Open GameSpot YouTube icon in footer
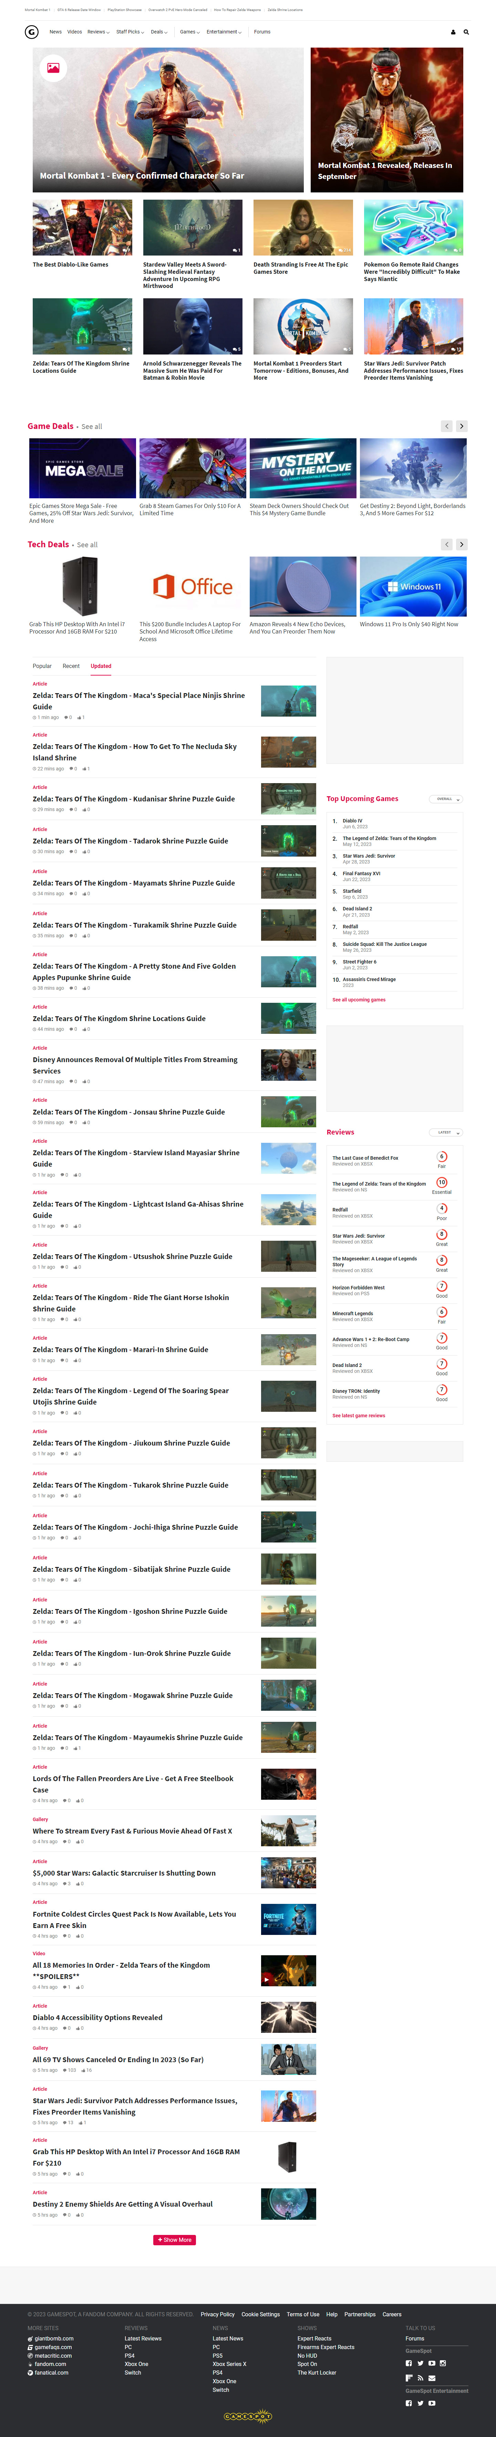This screenshot has height=2437, width=496. 432,2363
